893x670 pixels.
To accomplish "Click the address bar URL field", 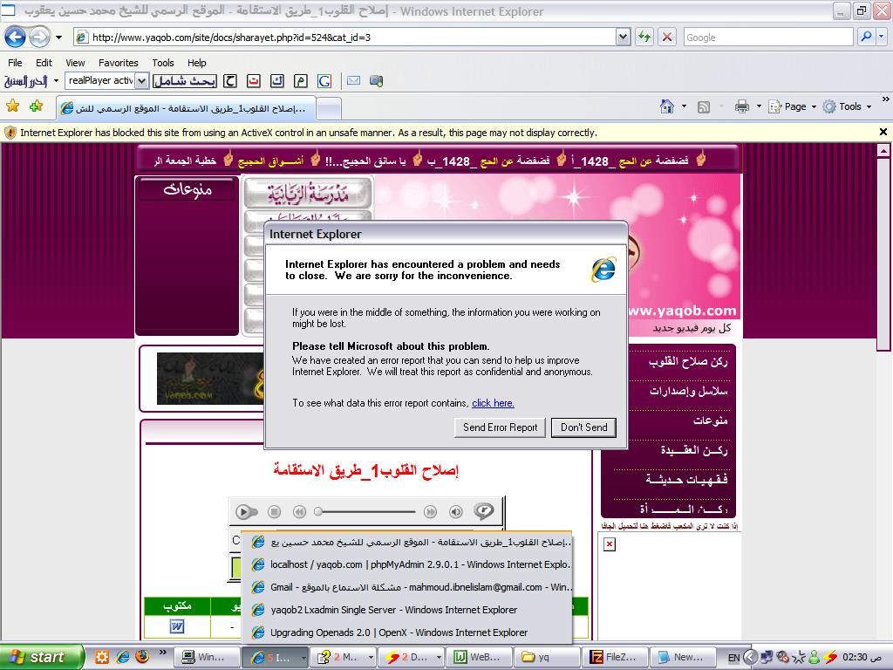I will coord(345,38).
